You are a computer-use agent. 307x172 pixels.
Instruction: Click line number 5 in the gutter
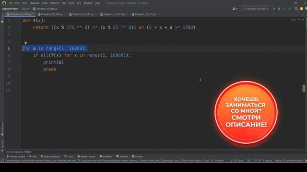[9, 48]
